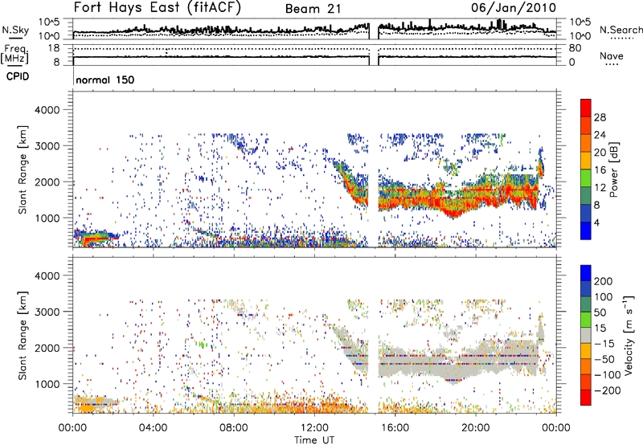Click the '08:00' time axis tick label
Screen dimensions: 643x445
[x=234, y=428]
